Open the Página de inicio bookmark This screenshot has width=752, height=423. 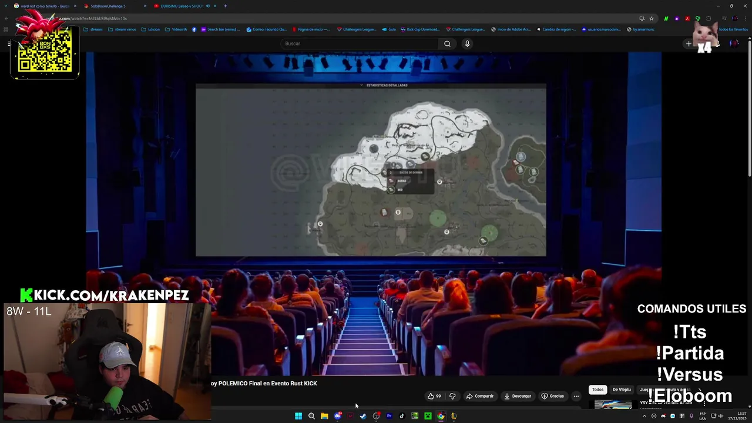coord(310,29)
